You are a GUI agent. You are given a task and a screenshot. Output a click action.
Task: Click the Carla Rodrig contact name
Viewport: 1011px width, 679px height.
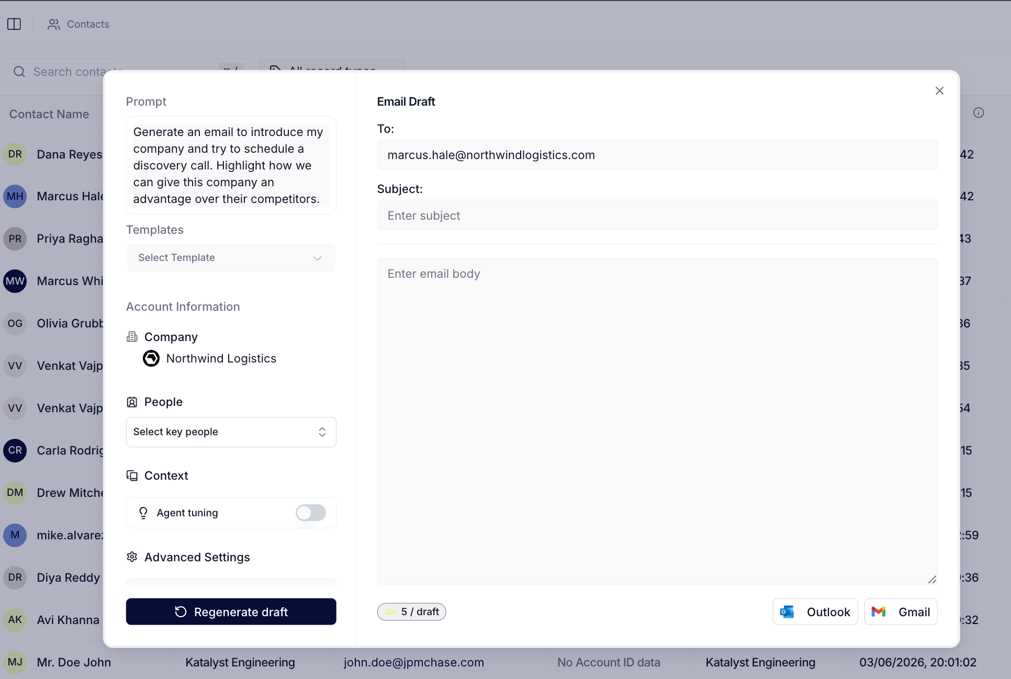click(x=70, y=450)
